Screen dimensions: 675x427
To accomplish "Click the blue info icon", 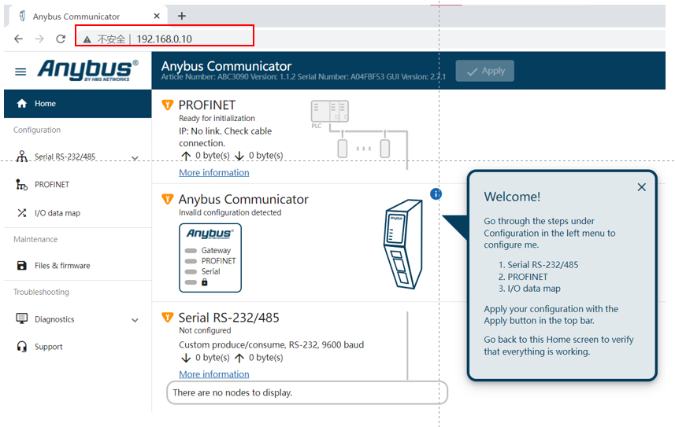I will coord(436,194).
